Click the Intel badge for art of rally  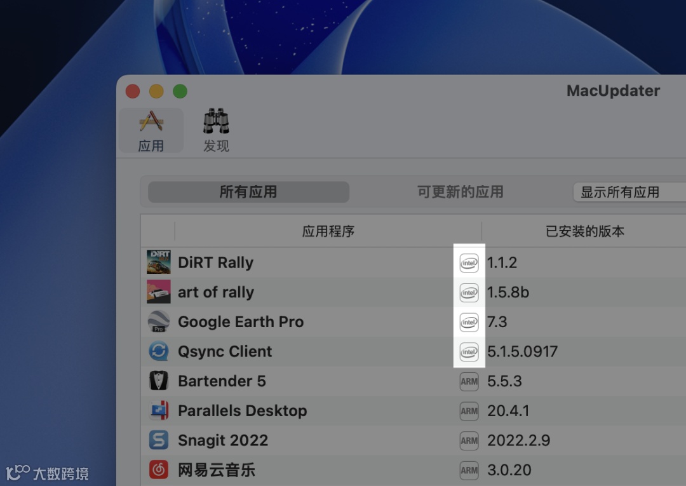tap(469, 293)
